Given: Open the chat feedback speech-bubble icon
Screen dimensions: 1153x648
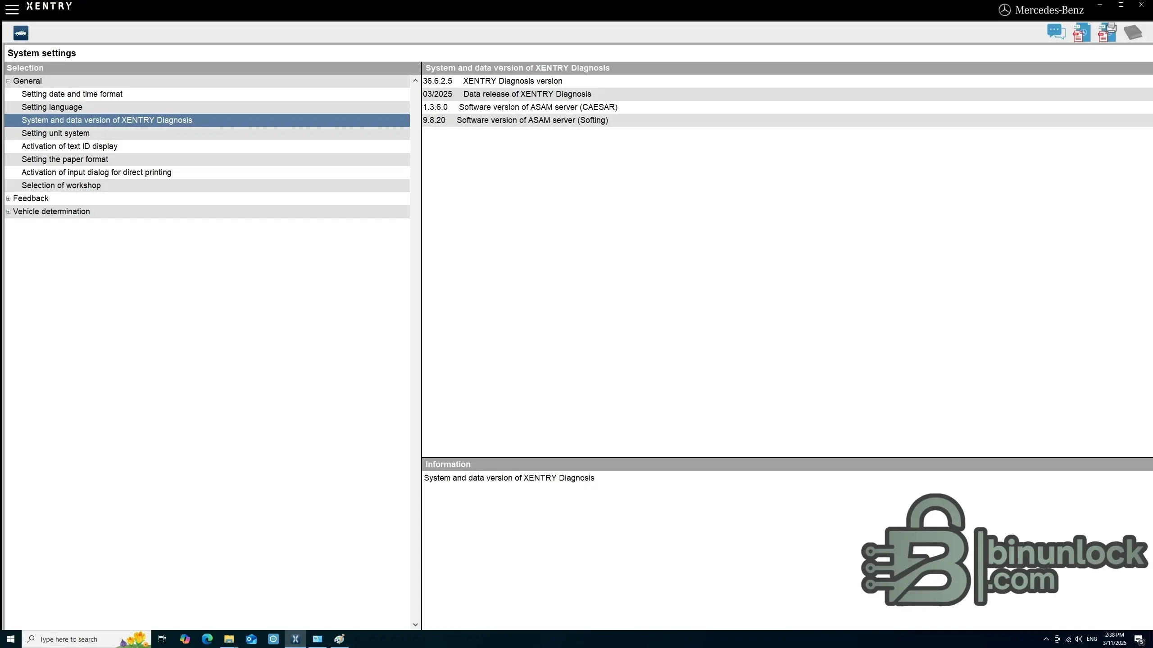Looking at the screenshot, I should [x=1056, y=32].
